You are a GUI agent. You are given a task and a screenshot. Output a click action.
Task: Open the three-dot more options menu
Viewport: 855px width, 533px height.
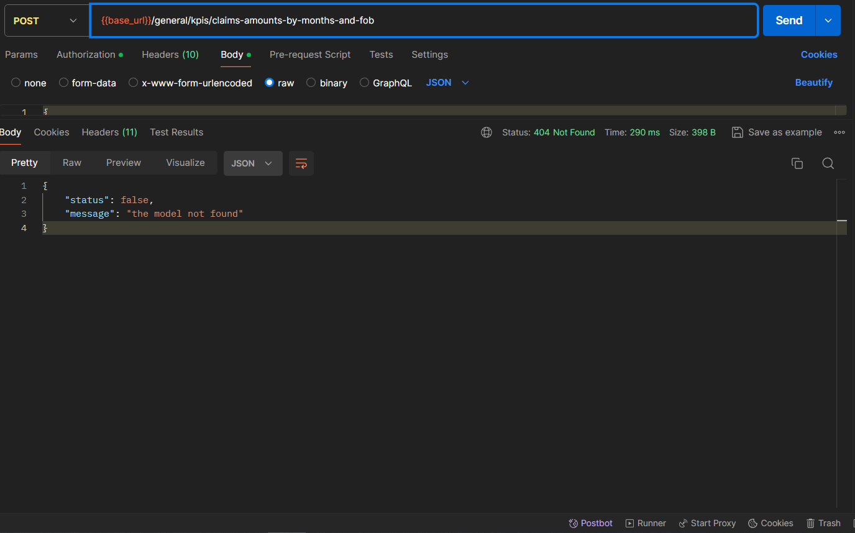click(x=839, y=132)
